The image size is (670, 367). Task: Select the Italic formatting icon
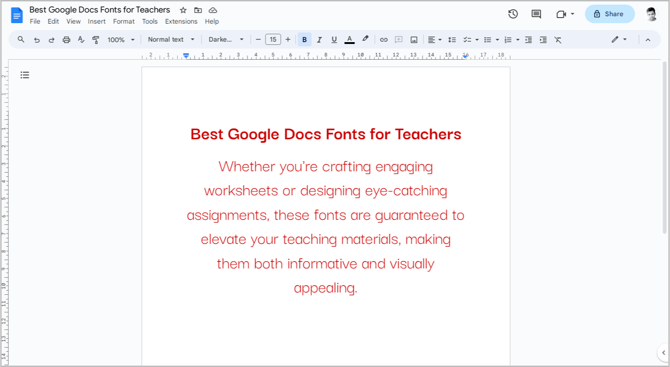coord(319,39)
